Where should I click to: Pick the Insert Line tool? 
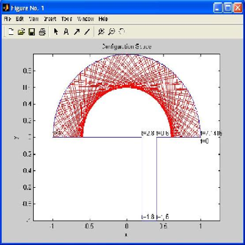(87, 32)
